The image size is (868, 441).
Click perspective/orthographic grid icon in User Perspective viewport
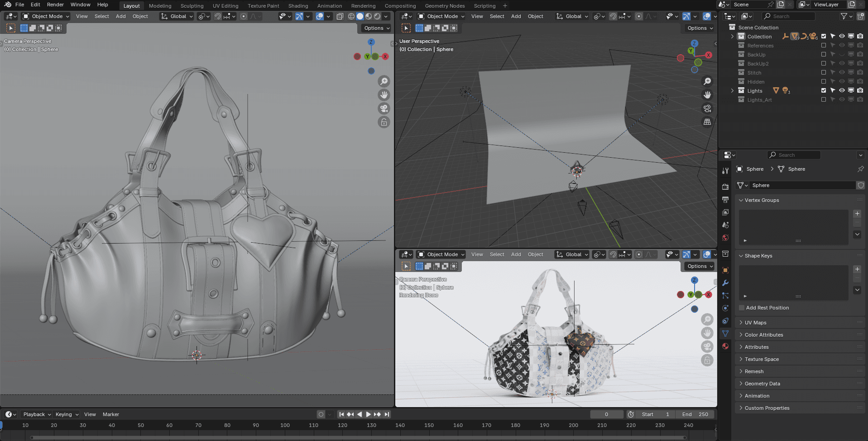(707, 122)
